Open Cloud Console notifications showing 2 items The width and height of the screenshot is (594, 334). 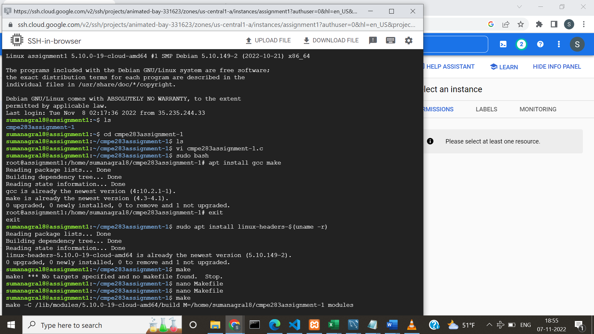[x=522, y=44]
